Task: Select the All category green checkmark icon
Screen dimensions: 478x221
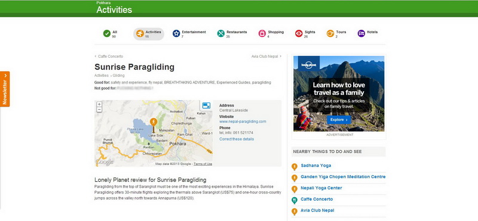Action: point(107,33)
